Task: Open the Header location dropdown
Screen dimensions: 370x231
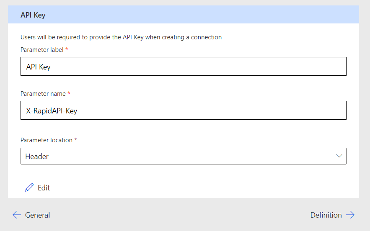Action: 183,156
